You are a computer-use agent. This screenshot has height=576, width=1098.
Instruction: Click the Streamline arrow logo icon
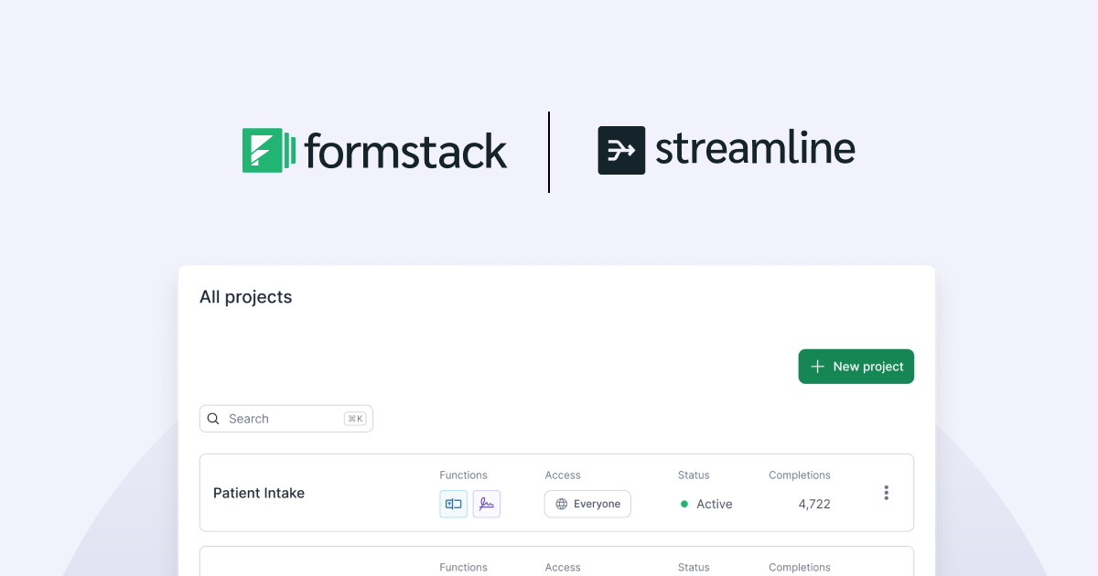[x=621, y=150]
